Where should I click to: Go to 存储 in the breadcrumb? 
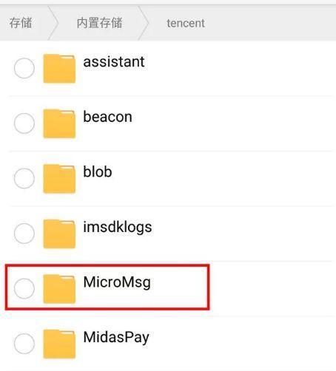pyautogui.click(x=21, y=23)
